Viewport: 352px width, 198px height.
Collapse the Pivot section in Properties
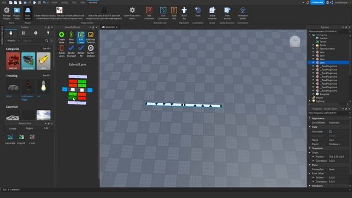point(310,165)
